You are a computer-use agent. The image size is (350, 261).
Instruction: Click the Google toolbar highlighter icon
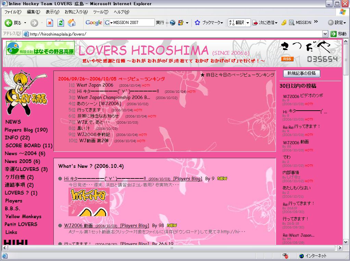pyautogui.click(x=284, y=23)
